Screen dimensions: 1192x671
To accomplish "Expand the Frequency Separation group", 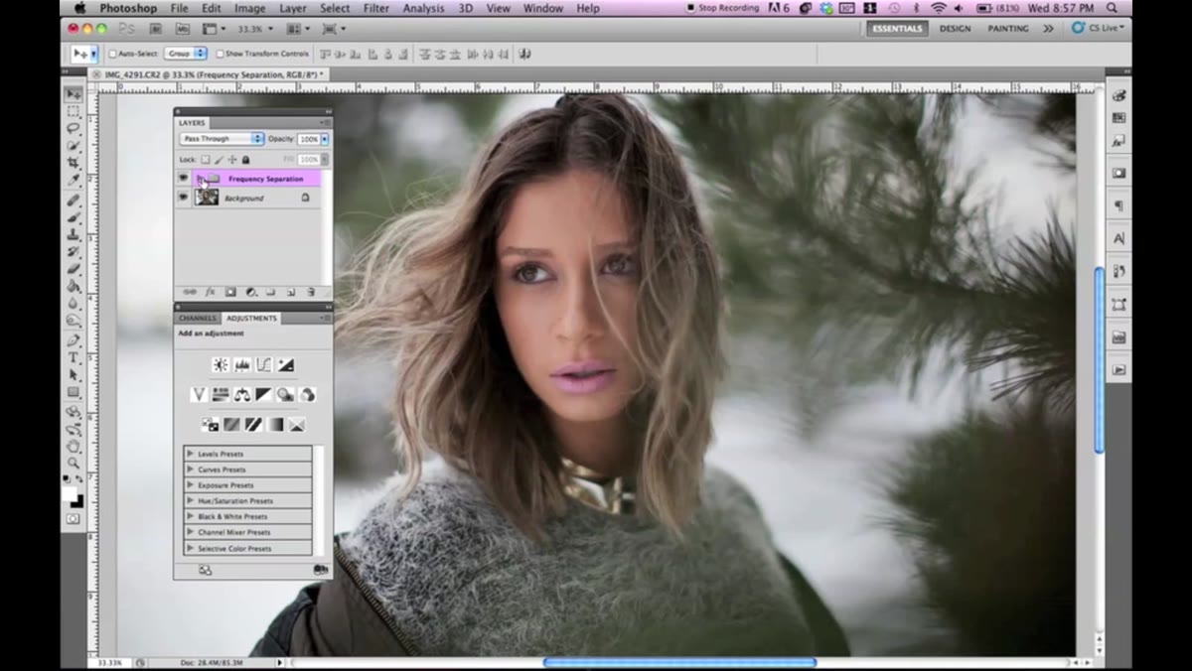I will (200, 179).
